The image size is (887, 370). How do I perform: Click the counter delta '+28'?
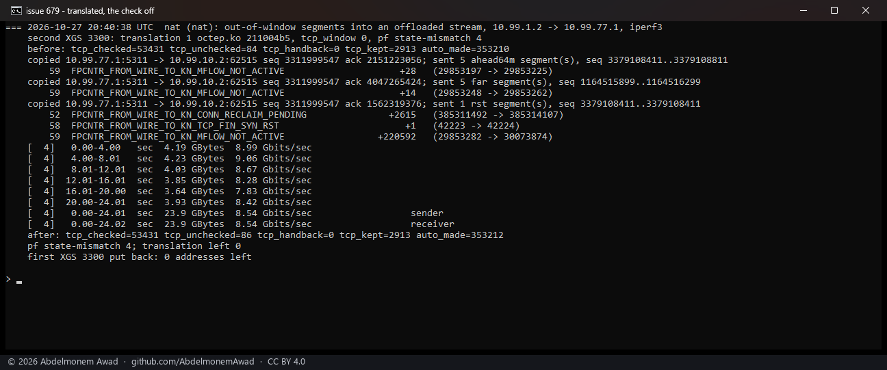(x=408, y=71)
